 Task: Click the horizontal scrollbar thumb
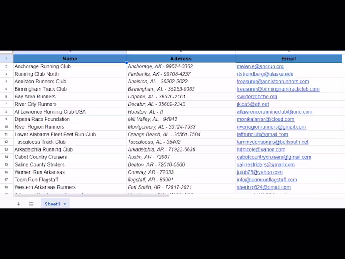(x=91, y=196)
